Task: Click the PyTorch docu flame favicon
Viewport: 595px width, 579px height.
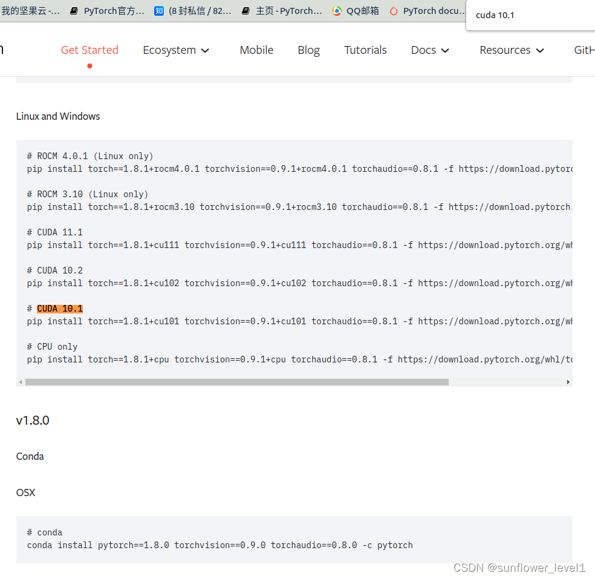Action: [394, 11]
